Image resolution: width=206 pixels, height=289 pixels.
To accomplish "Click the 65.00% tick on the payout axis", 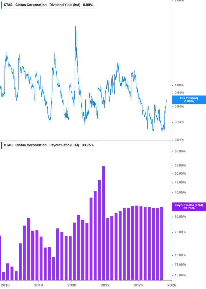I will [x=180, y=151].
